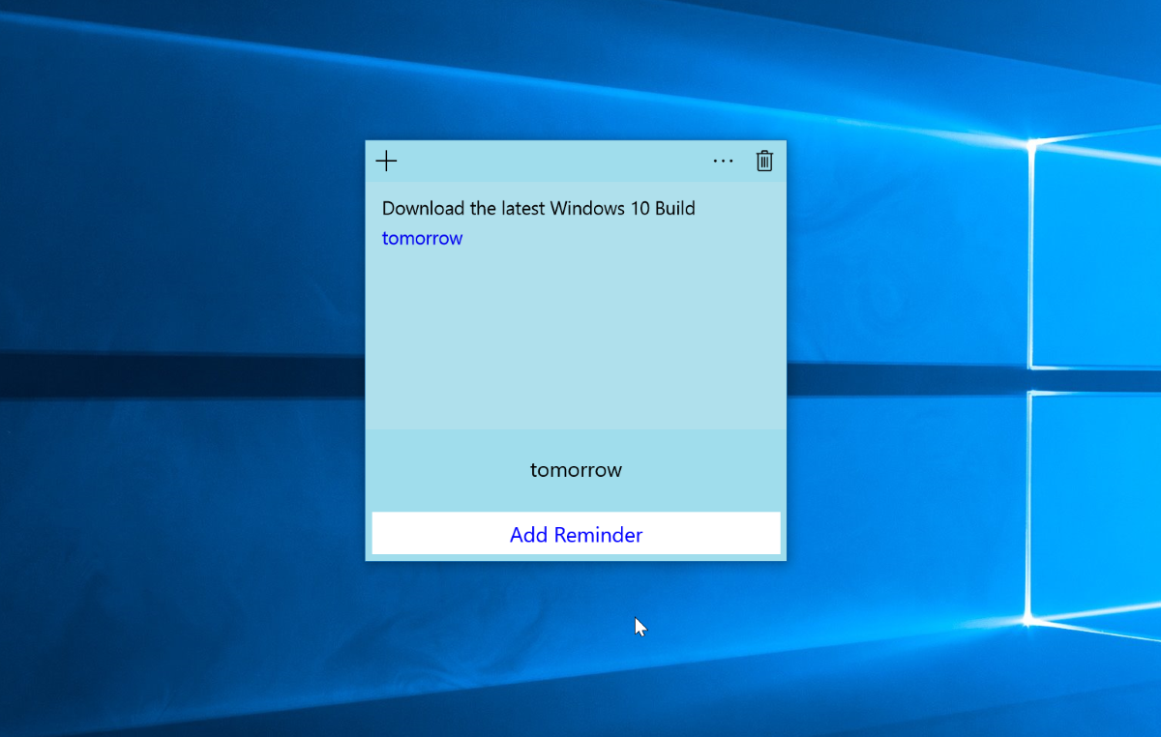Screen dimensions: 1161x737
Task: Follow the blue 'tomorrow' link in note
Action: point(422,238)
